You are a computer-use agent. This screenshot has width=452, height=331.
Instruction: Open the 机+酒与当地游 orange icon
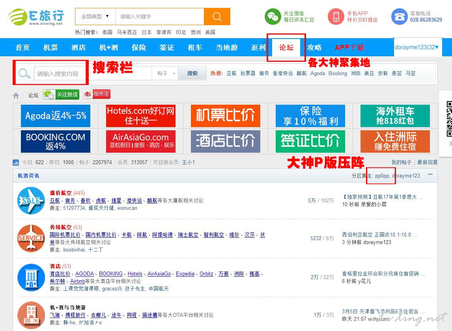tap(31, 315)
